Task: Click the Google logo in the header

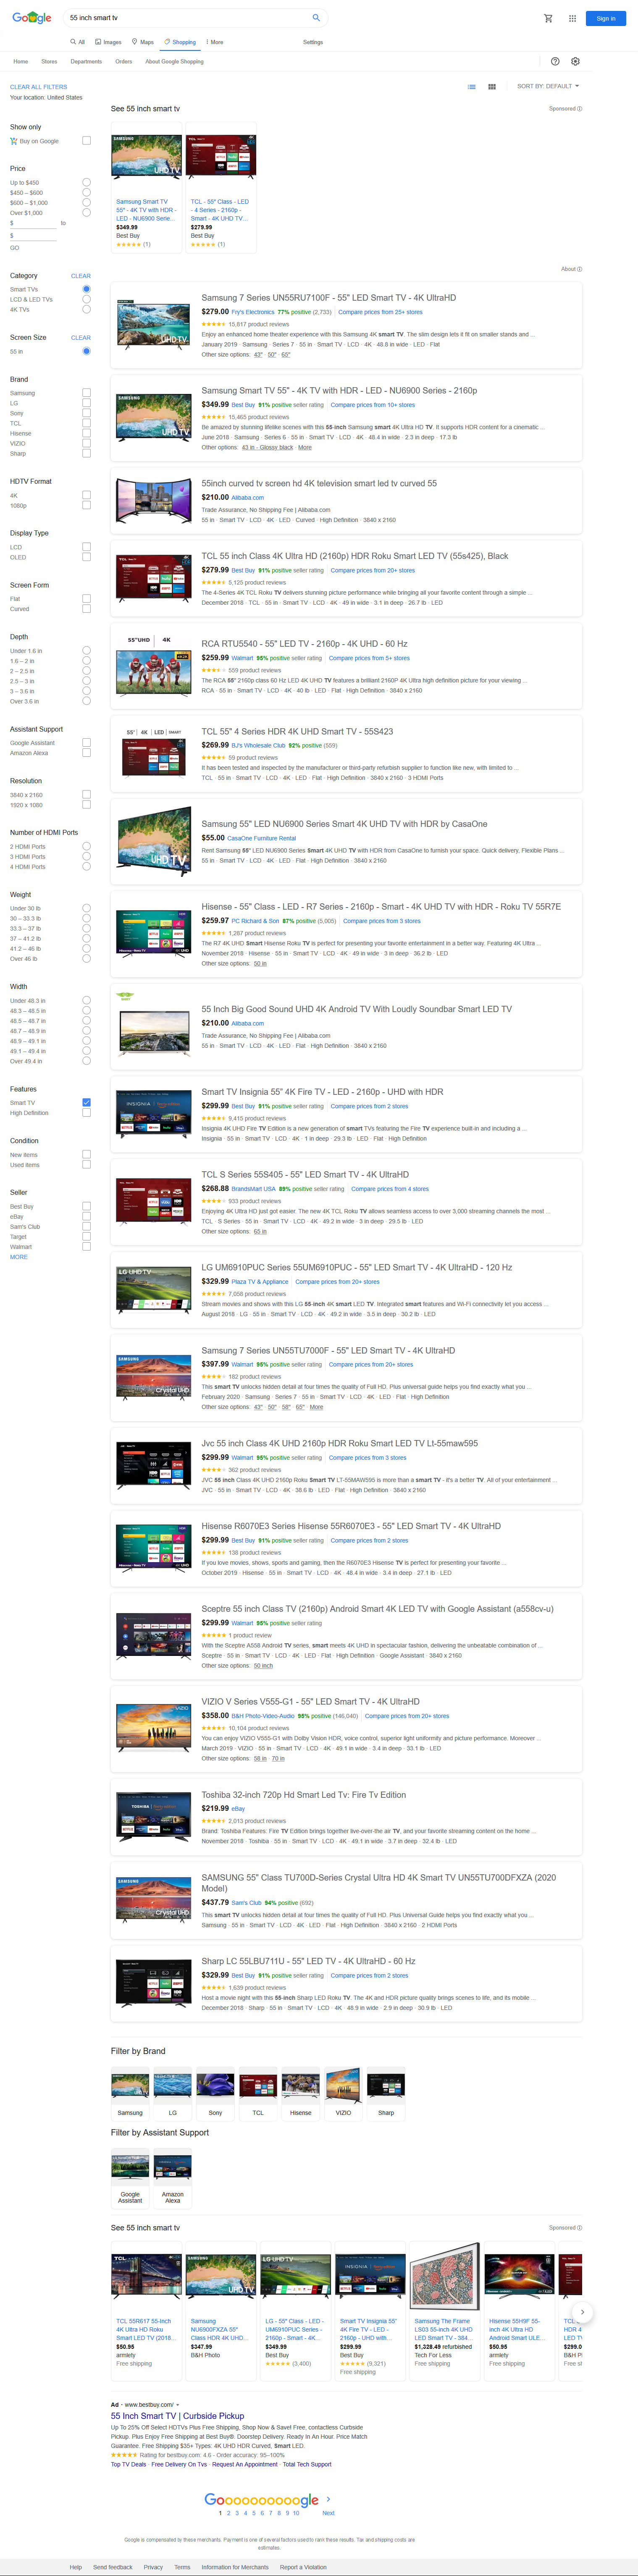Action: pyautogui.click(x=31, y=18)
